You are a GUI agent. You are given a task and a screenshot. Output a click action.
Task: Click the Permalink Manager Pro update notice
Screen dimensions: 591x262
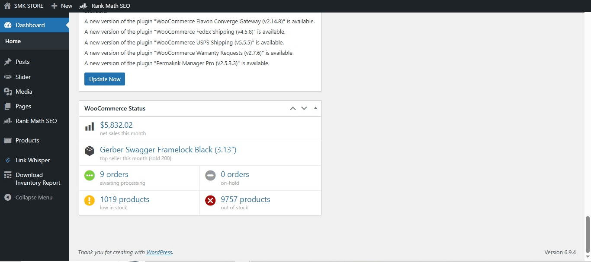(177, 63)
